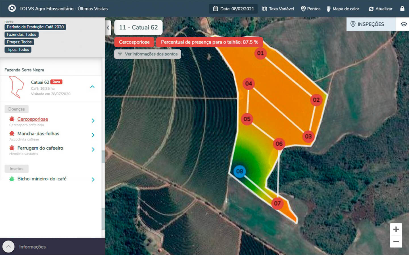Image resolution: width=409 pixels, height=255 pixels.
Task: Open the date picker showing 08/02/2021
Action: point(233,9)
